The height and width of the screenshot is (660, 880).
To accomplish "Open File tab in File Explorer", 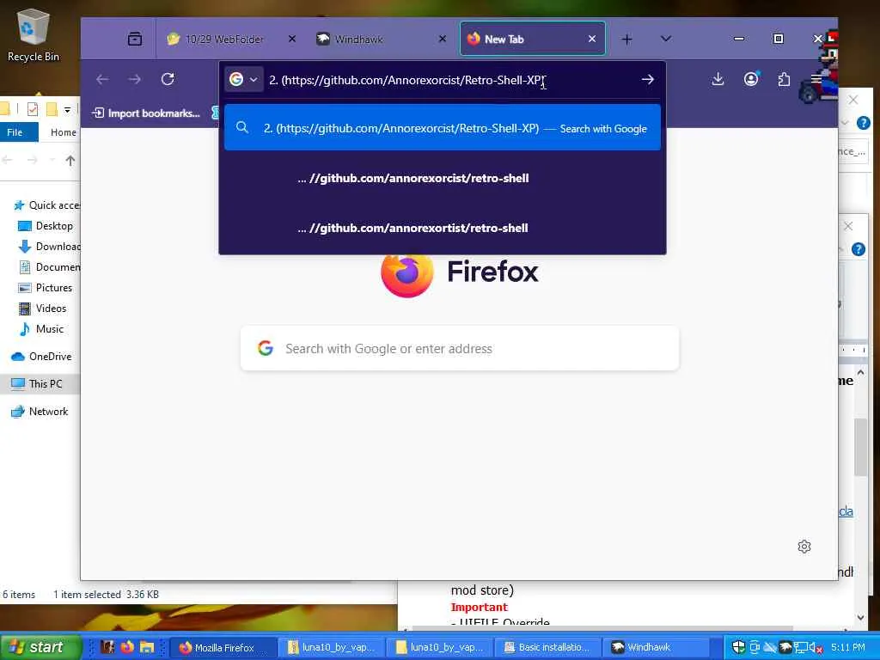I will 17,132.
